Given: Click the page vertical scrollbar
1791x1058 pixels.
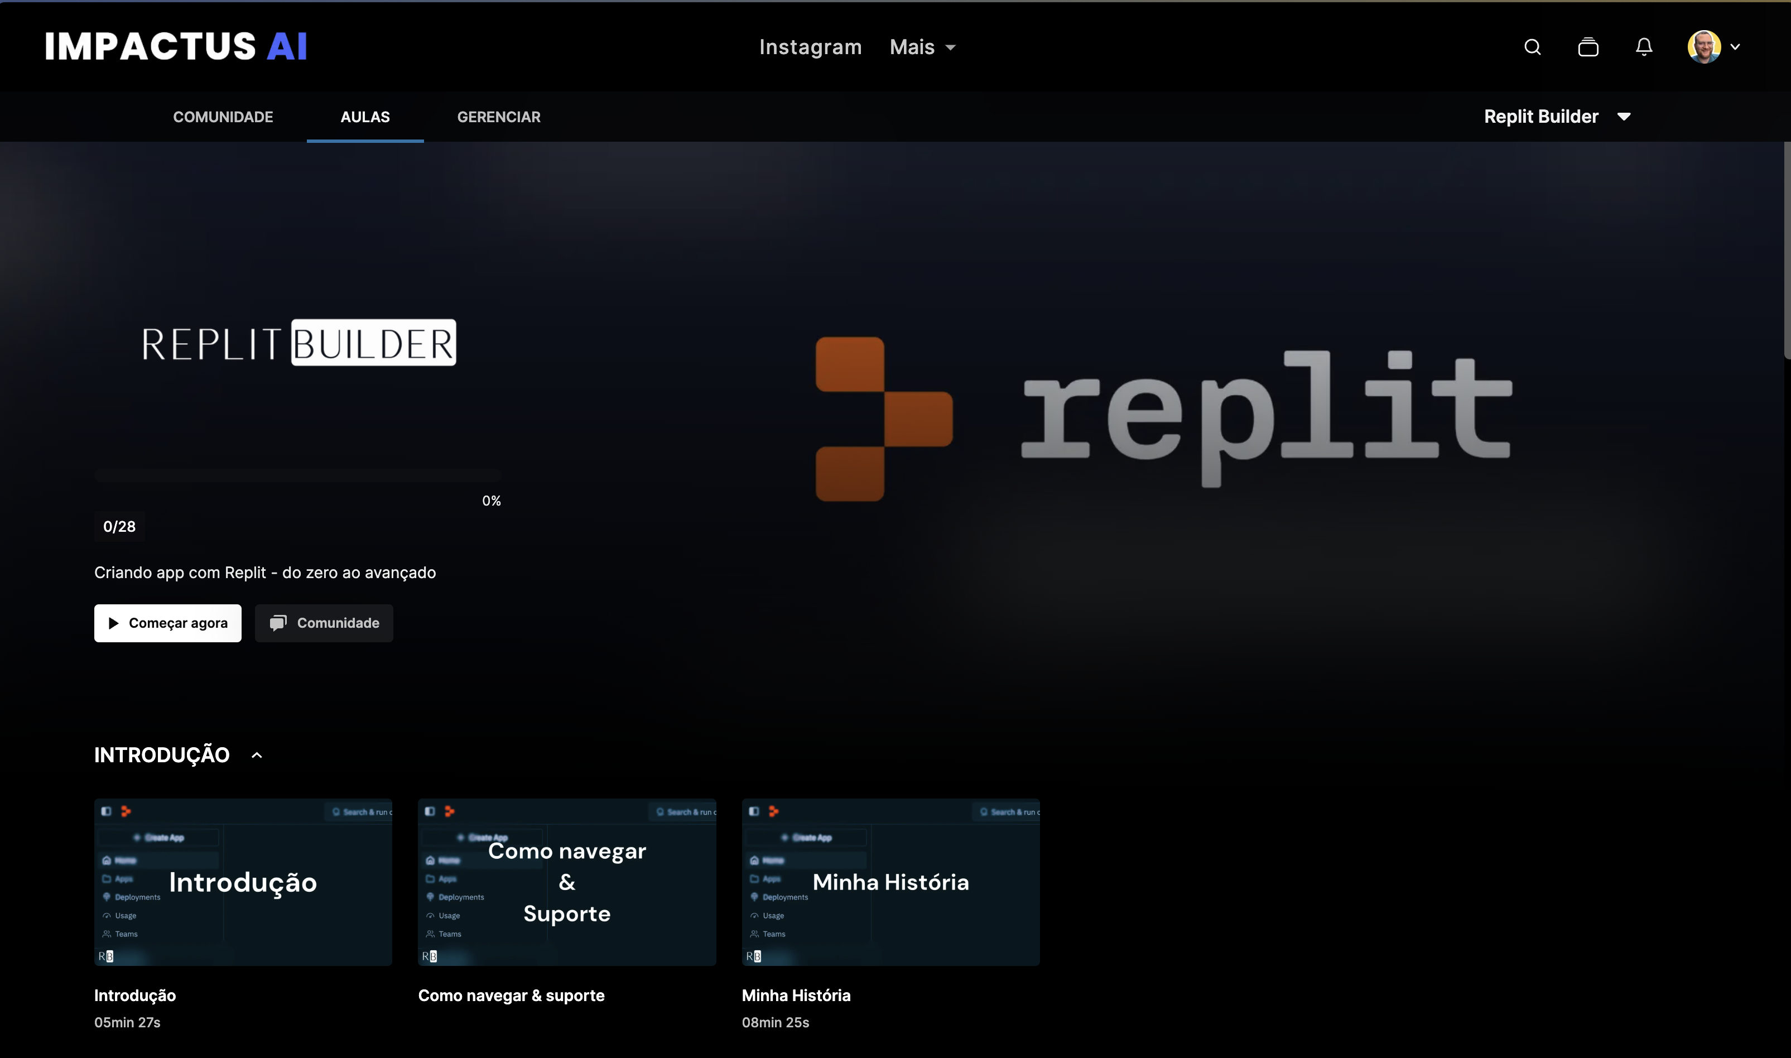Looking at the screenshot, I should 1787,249.
